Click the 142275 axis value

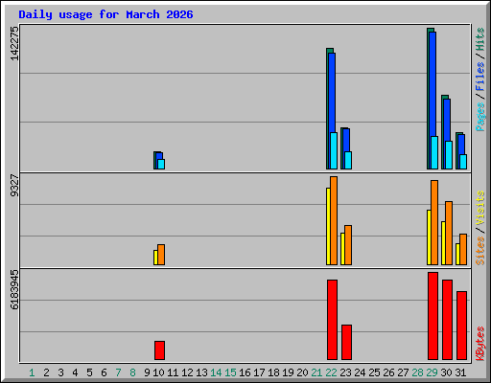point(14,43)
